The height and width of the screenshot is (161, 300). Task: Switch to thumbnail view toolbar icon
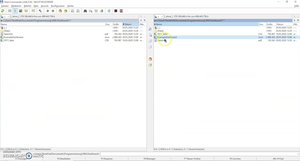coord(20,11)
